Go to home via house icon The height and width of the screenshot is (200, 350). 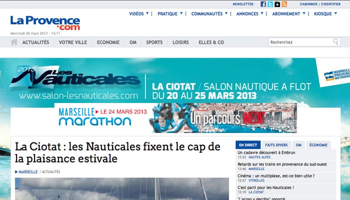click(14, 42)
